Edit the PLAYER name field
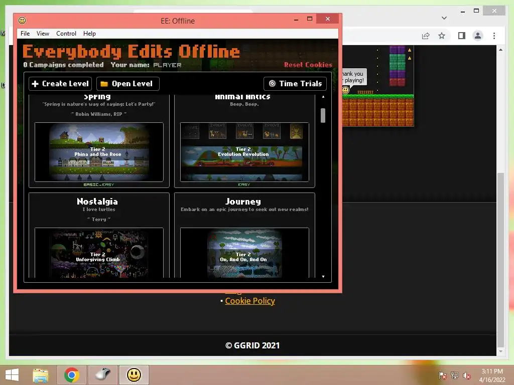This screenshot has height=385, width=514. click(x=167, y=65)
